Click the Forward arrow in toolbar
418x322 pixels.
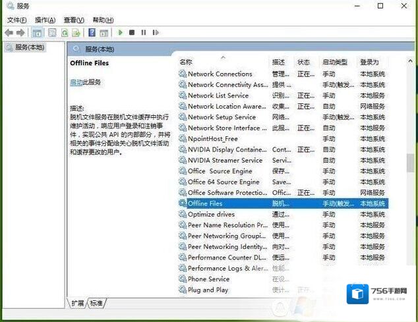(x=20, y=32)
